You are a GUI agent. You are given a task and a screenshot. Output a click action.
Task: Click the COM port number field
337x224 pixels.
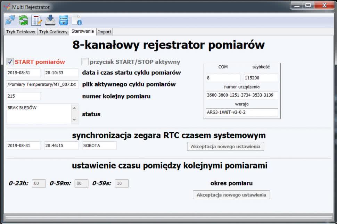point(223,78)
